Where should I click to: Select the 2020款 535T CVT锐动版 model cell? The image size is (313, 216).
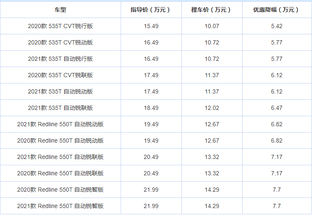pos(60,42)
